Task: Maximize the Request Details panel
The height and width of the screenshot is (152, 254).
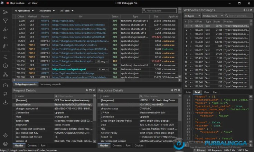Action: point(90,90)
